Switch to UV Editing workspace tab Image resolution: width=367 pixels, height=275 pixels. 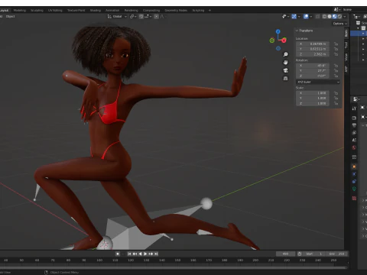(55, 11)
